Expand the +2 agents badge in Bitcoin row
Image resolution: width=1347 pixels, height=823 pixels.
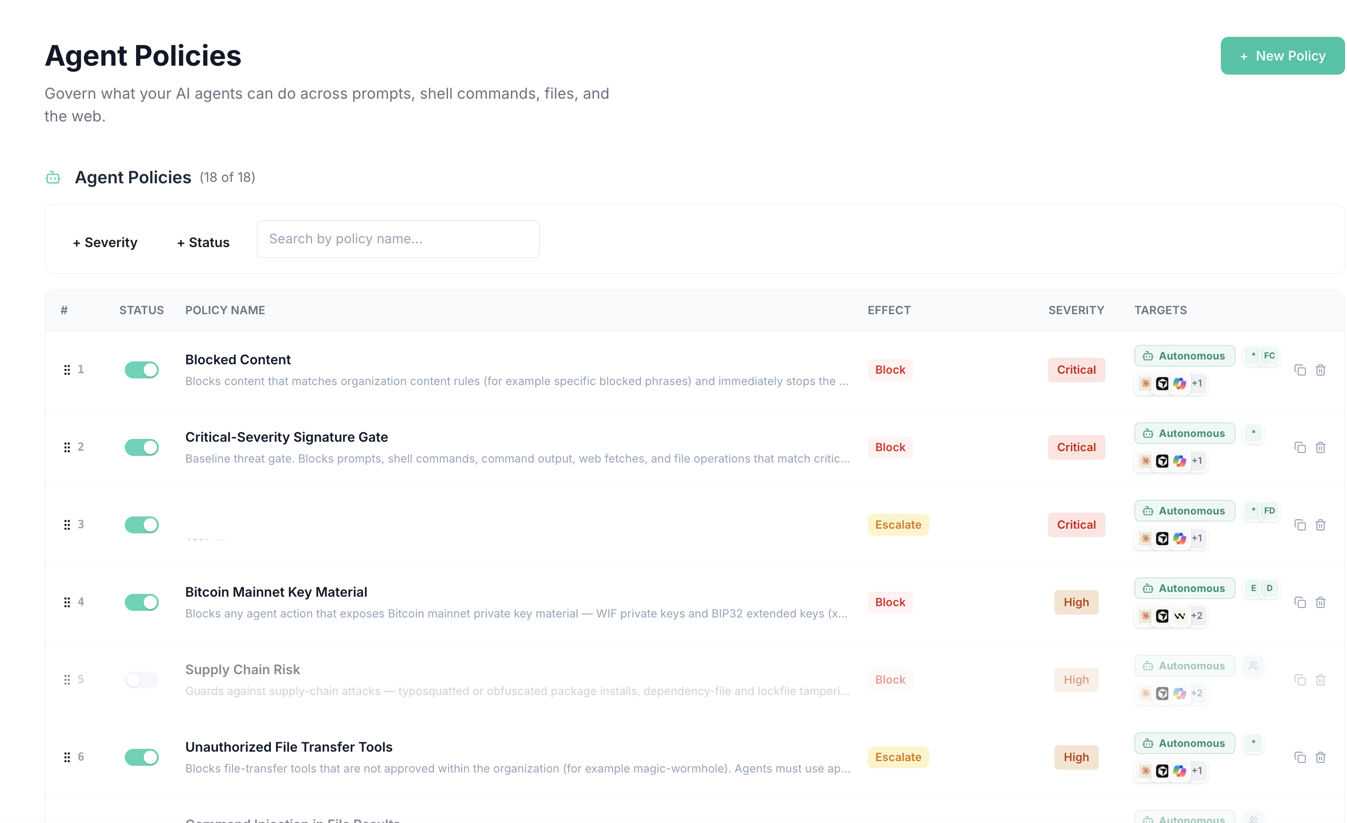[1197, 616]
